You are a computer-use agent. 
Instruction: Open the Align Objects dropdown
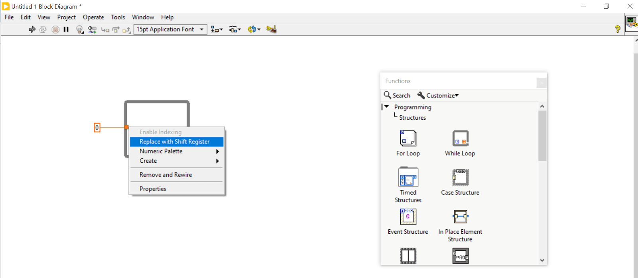coord(217,30)
